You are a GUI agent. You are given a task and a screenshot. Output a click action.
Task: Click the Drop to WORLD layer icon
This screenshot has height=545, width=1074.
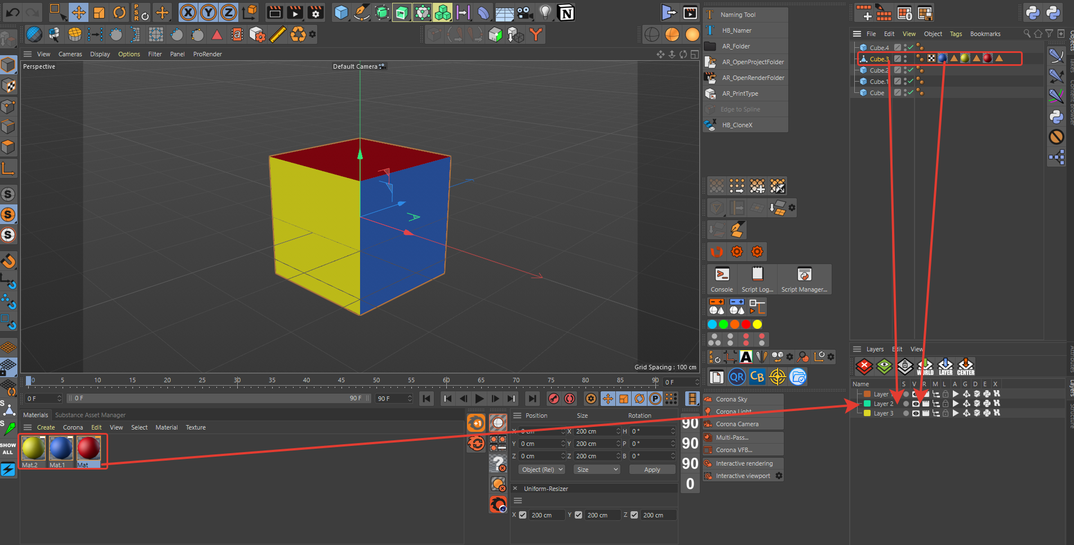pyautogui.click(x=925, y=366)
